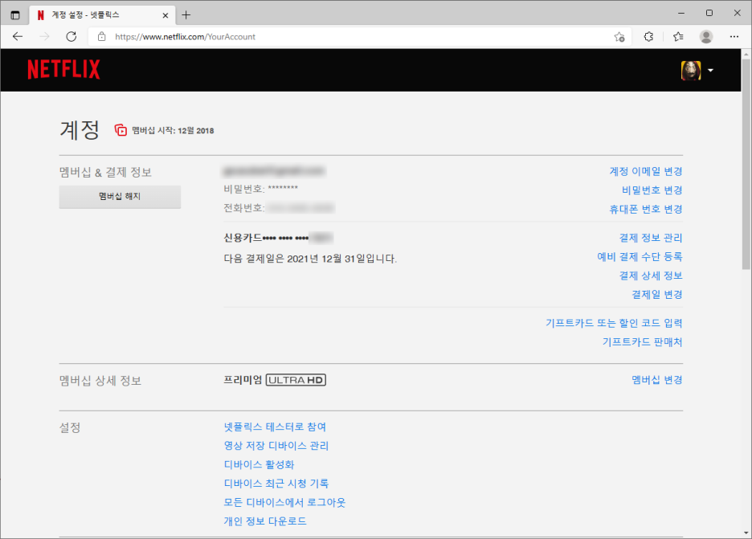Click the 멤버십 시작: 12월 2018 text

pos(173,130)
